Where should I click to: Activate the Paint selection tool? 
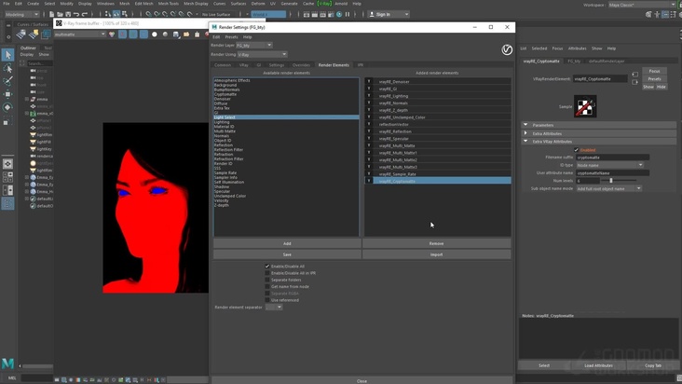click(7, 81)
